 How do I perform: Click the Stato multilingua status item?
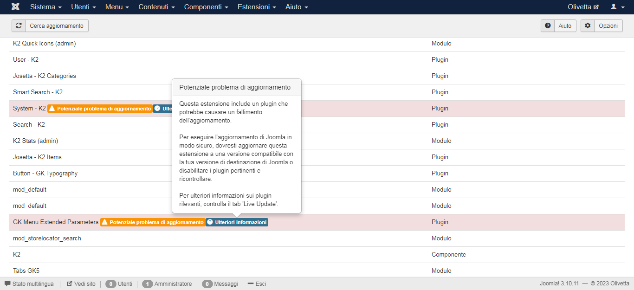(29, 284)
